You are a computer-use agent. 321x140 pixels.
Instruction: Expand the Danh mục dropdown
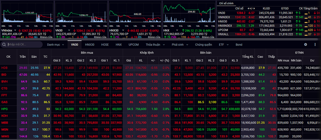[x=63, y=45]
